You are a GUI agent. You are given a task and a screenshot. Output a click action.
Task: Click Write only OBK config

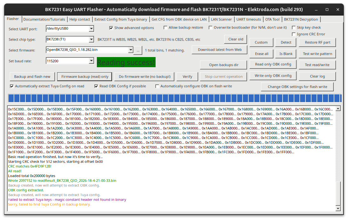pyautogui.click(x=273, y=75)
